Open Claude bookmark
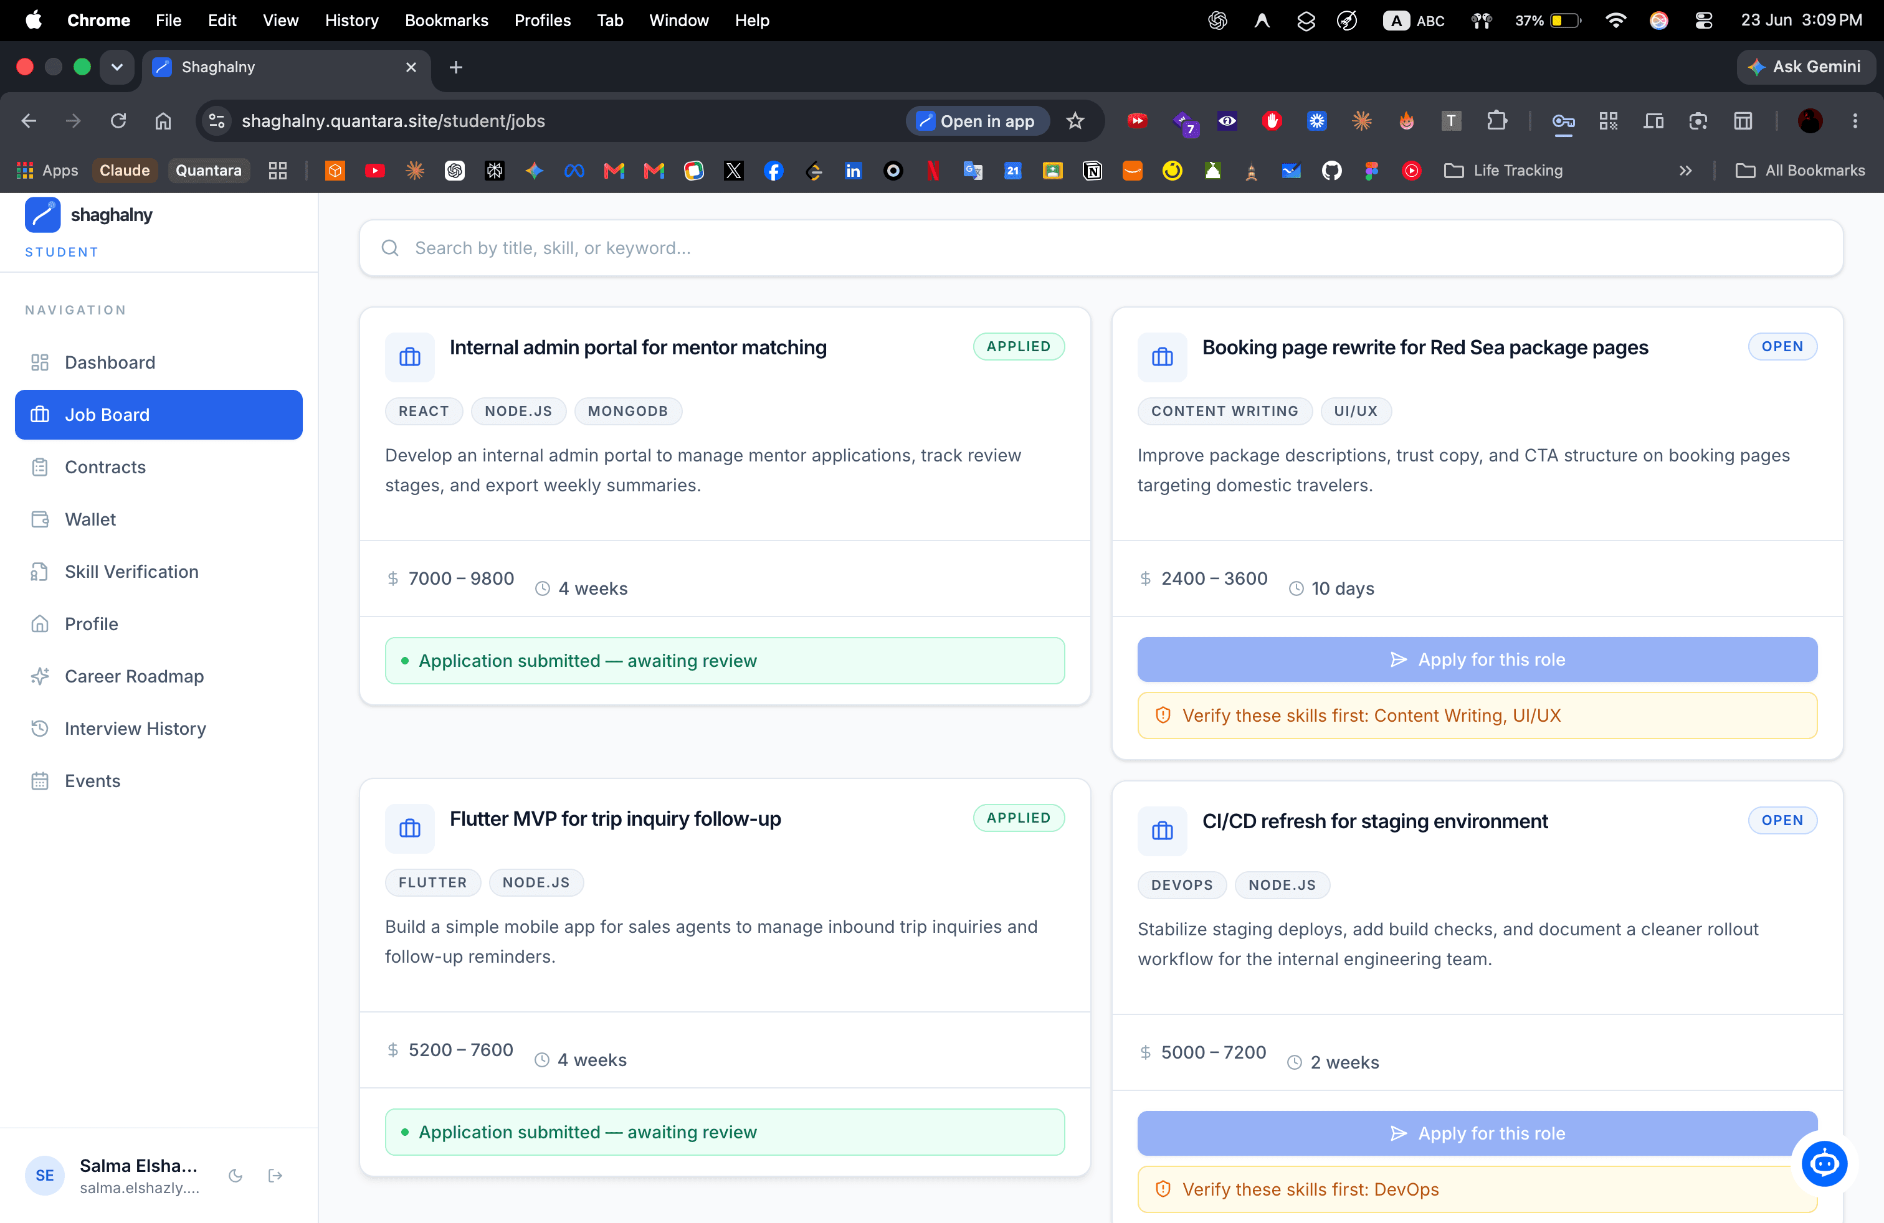The image size is (1884, 1223). 124,170
